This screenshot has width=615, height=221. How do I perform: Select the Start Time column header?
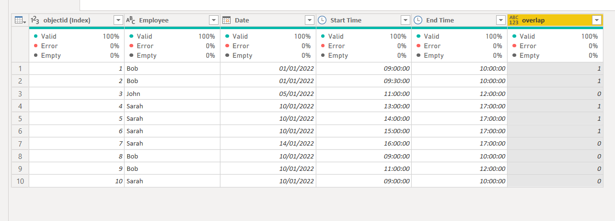pyautogui.click(x=364, y=20)
